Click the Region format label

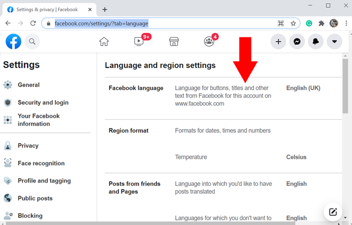[x=129, y=131]
